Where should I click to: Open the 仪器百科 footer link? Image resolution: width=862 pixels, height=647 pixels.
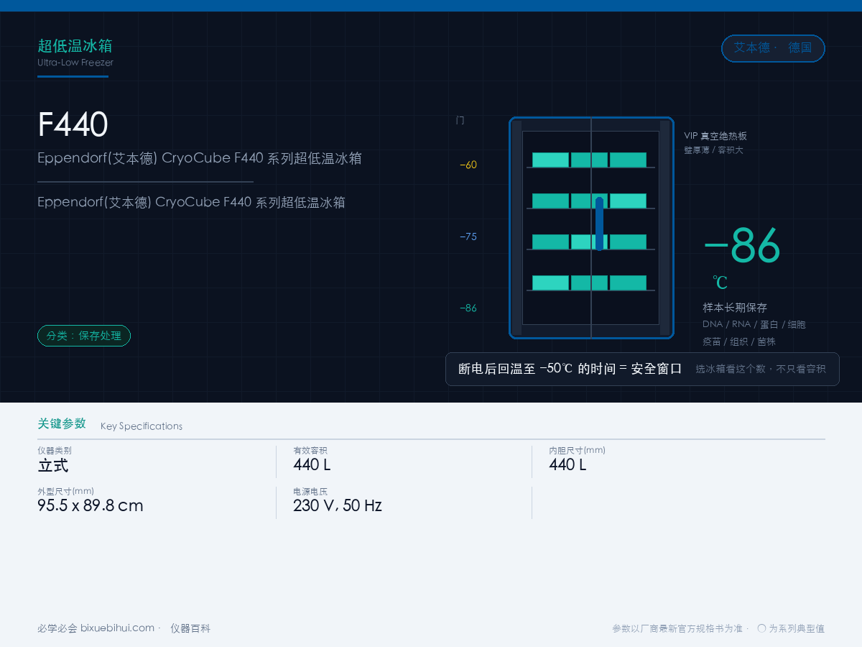pos(190,628)
